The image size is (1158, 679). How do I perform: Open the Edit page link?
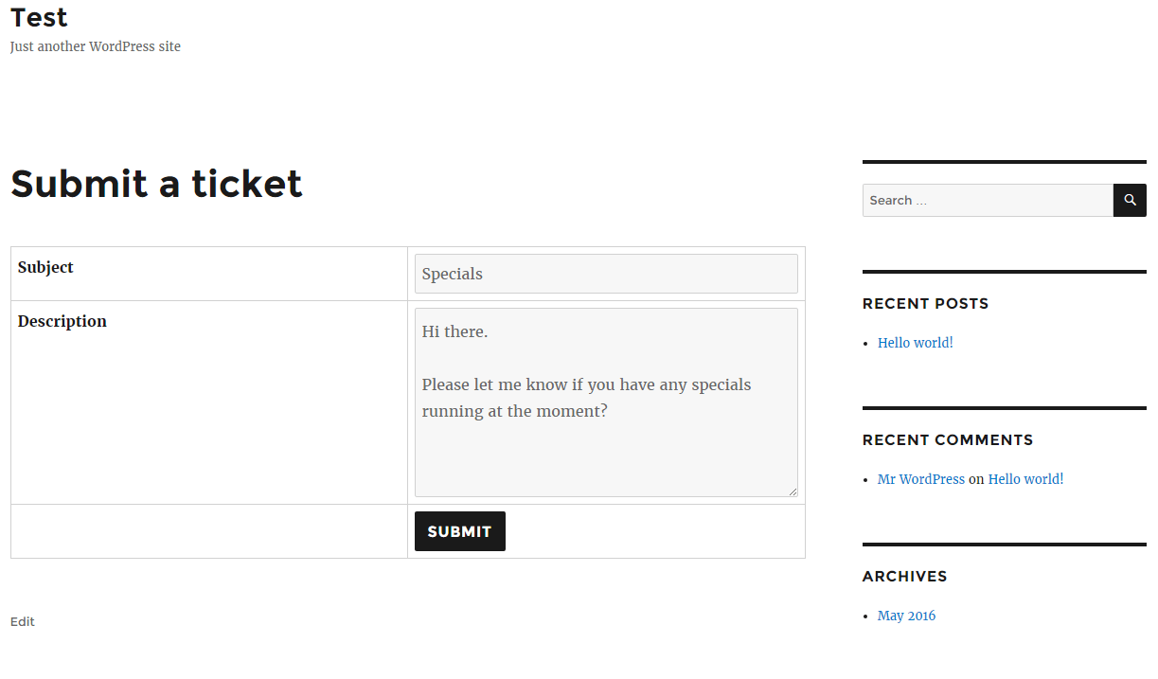click(23, 621)
